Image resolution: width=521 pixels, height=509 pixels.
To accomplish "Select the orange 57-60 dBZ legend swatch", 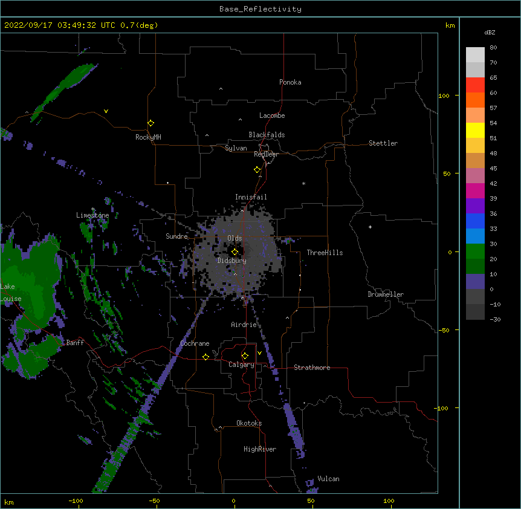I will click(x=475, y=100).
